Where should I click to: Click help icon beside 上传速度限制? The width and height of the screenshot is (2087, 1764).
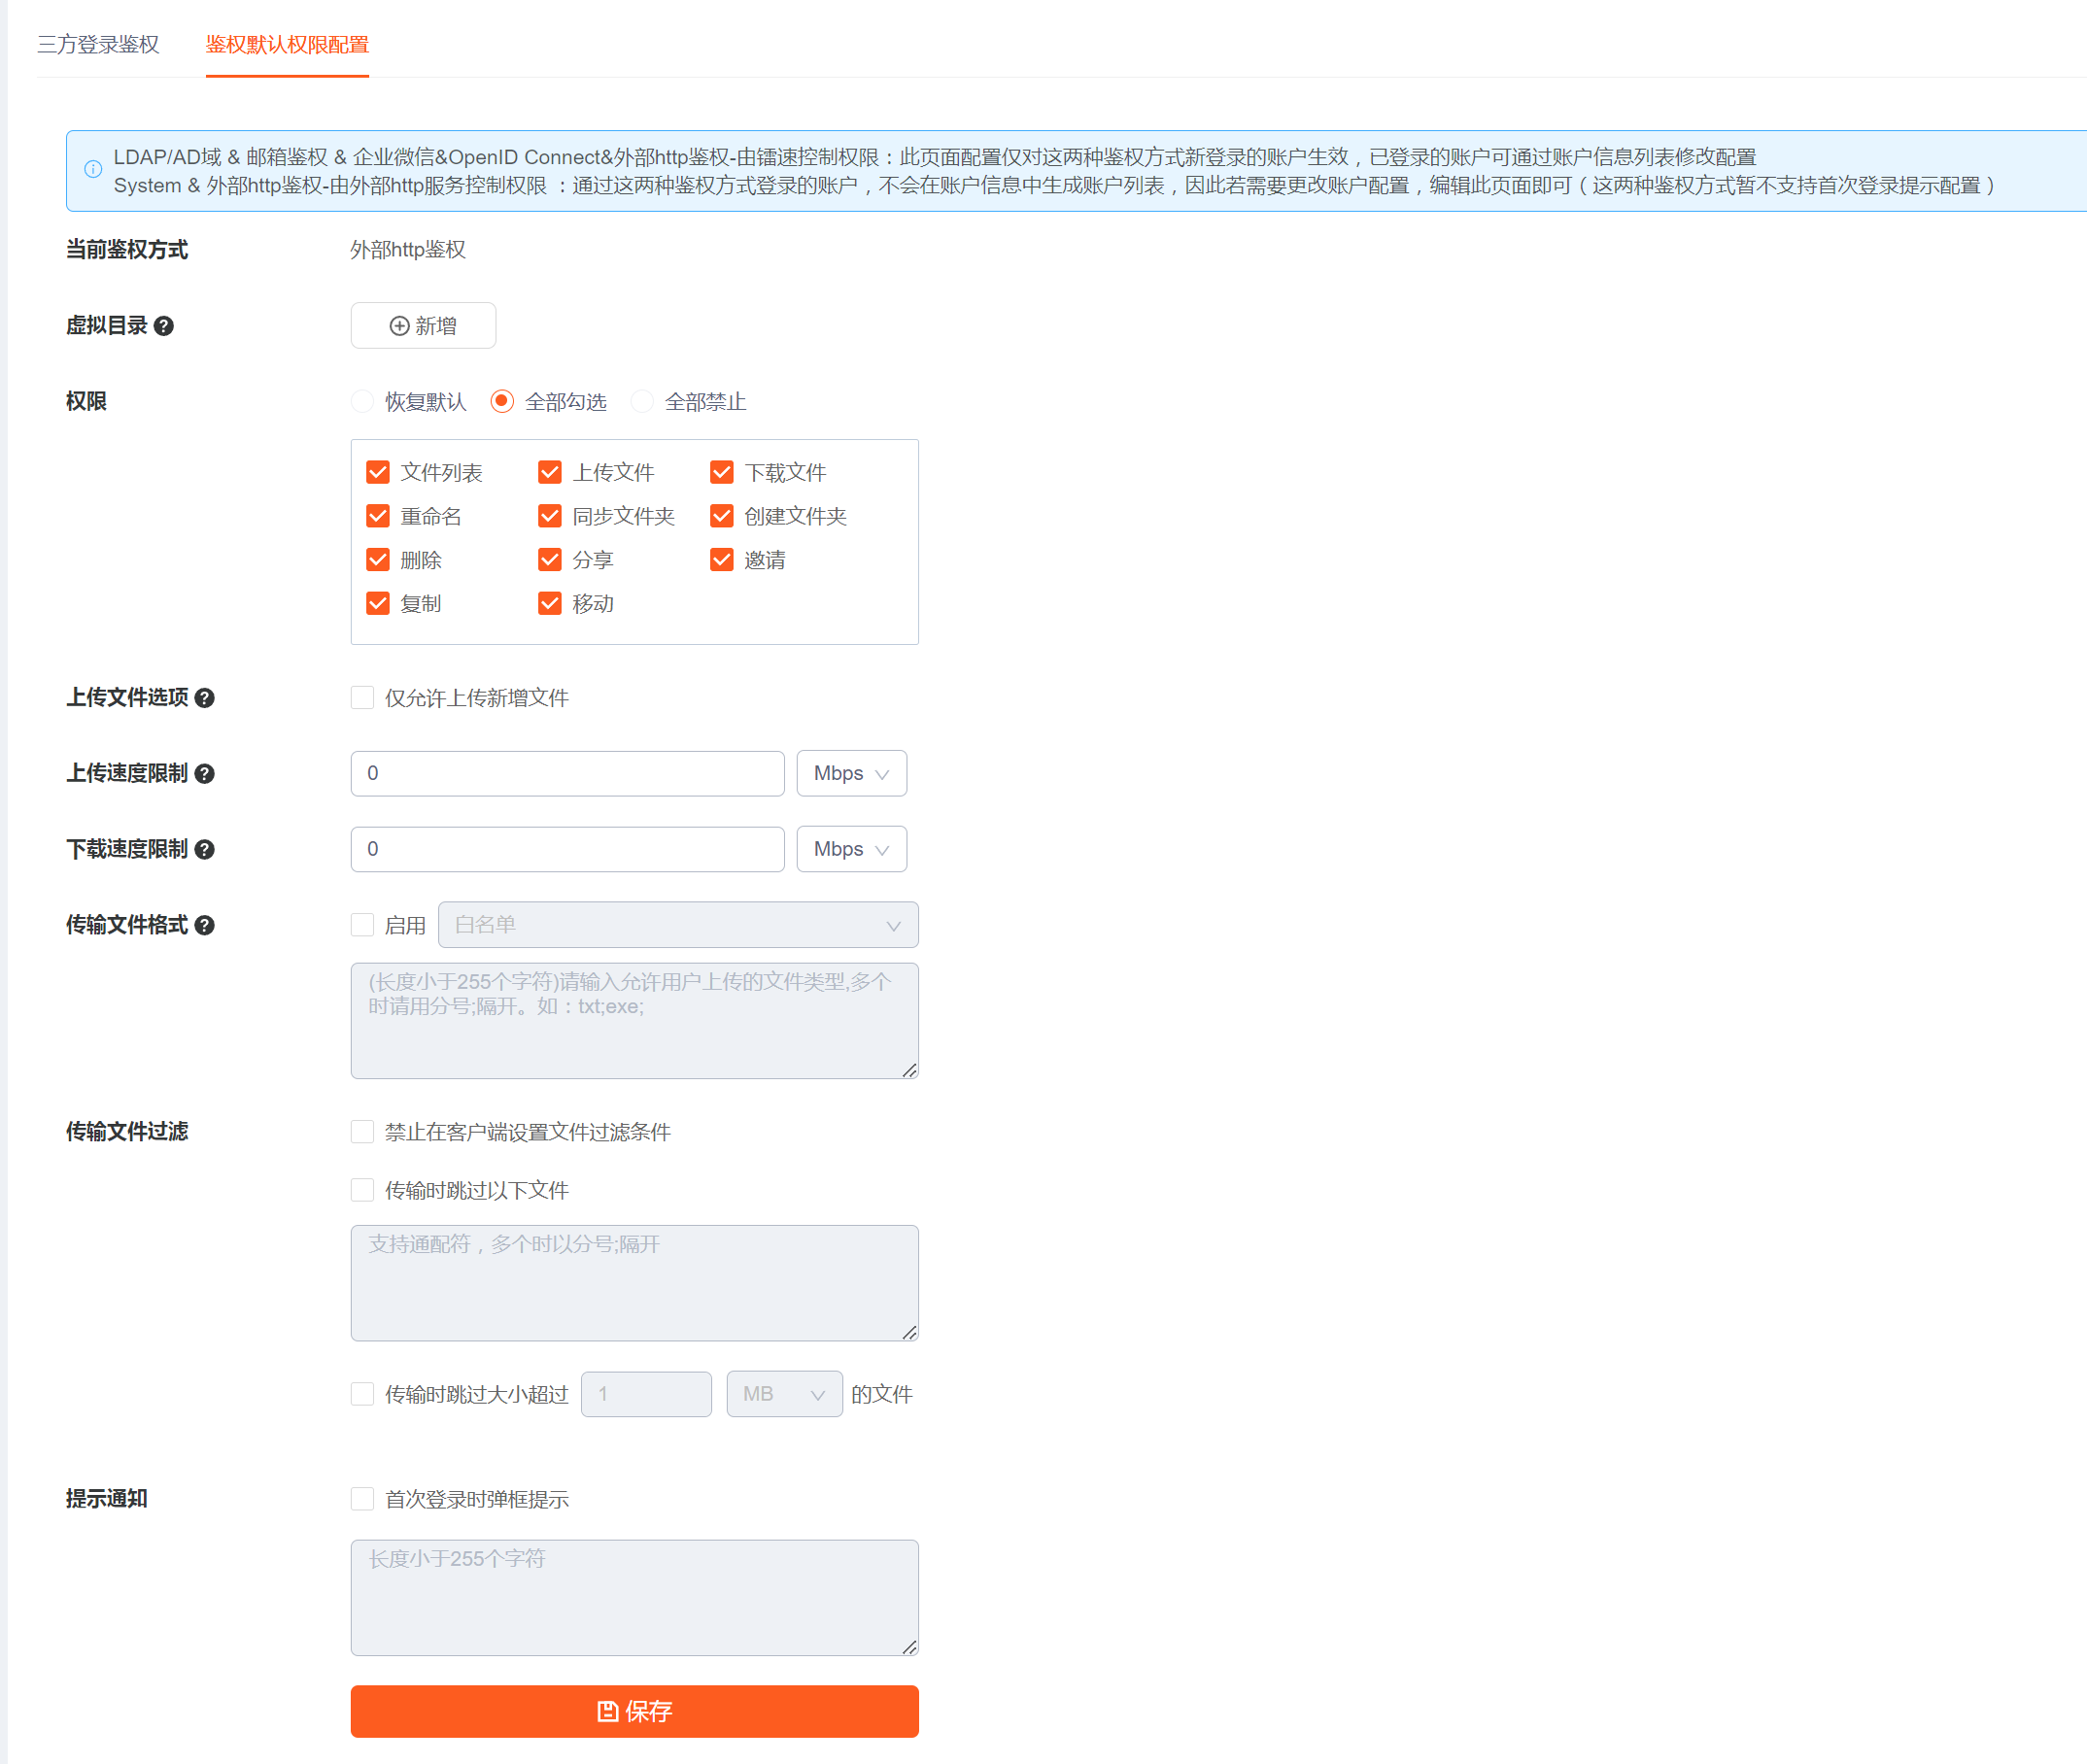click(205, 774)
